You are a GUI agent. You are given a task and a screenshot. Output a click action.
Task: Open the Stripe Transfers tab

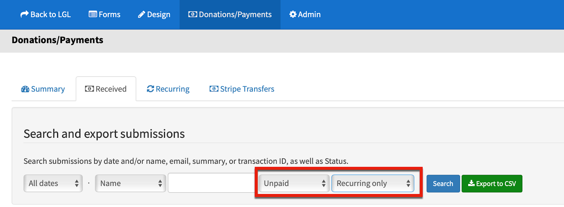pos(242,89)
